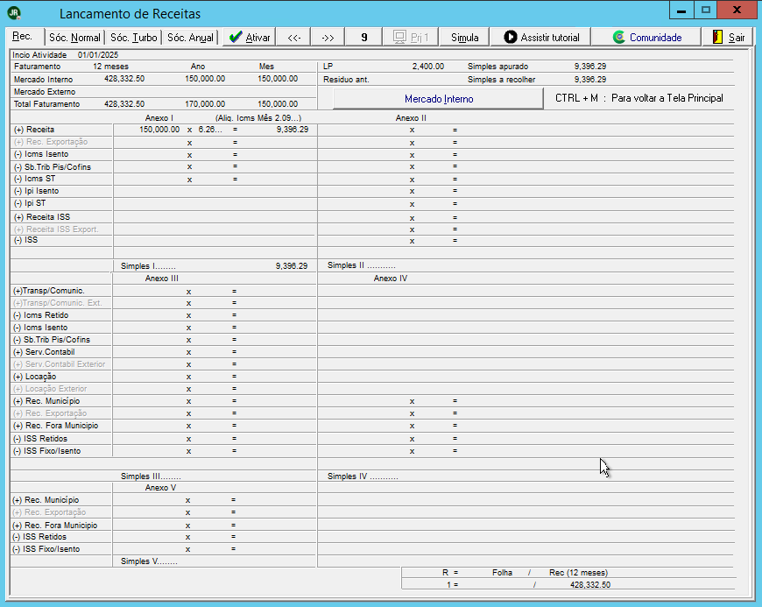Image resolution: width=762 pixels, height=607 pixels.
Task: Select the (+) Receita ISS row label
Action: (x=42, y=216)
